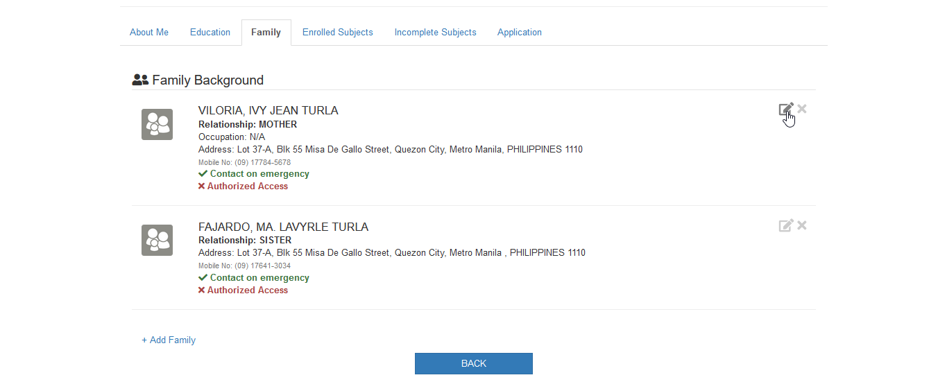Click the address line of the SISTER entry
The width and height of the screenshot is (938, 391).
392,253
